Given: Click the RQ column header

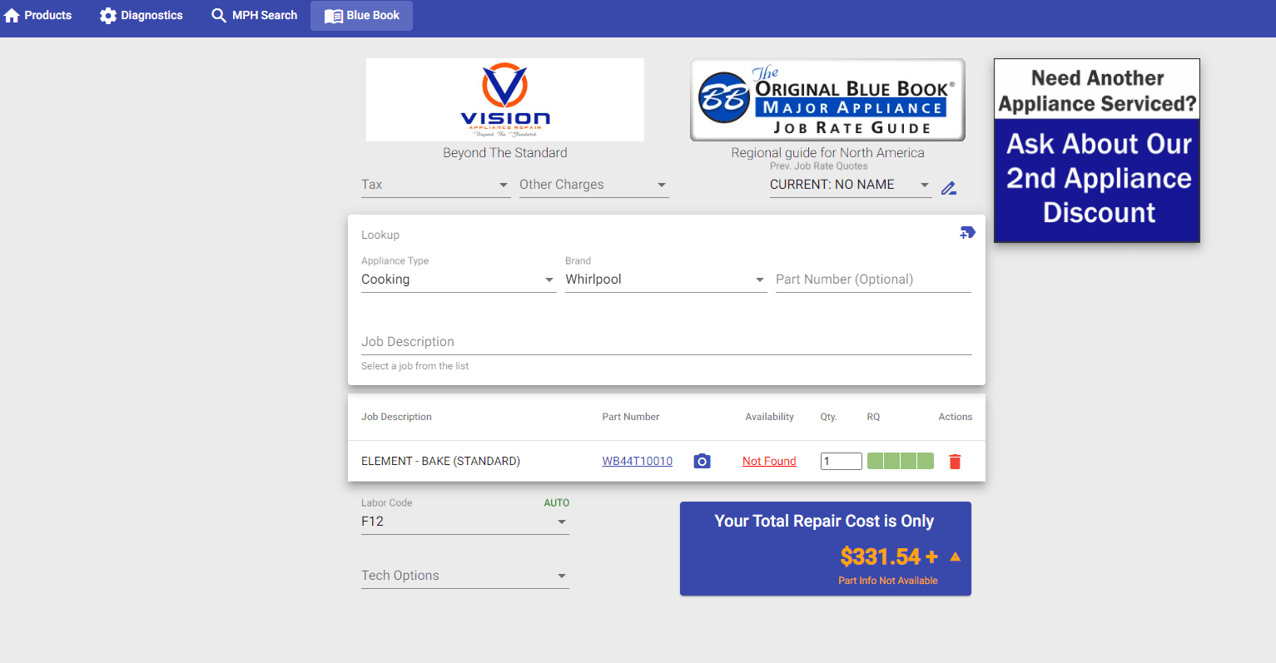Looking at the screenshot, I should pos(873,417).
